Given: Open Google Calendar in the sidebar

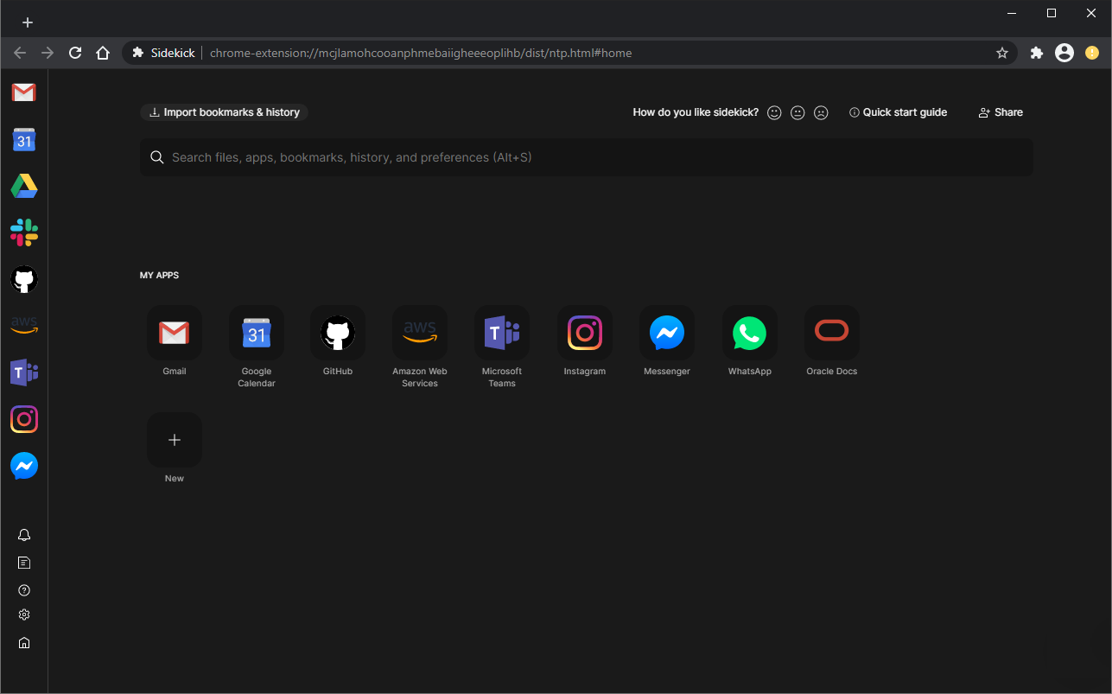Looking at the screenshot, I should click(x=24, y=139).
